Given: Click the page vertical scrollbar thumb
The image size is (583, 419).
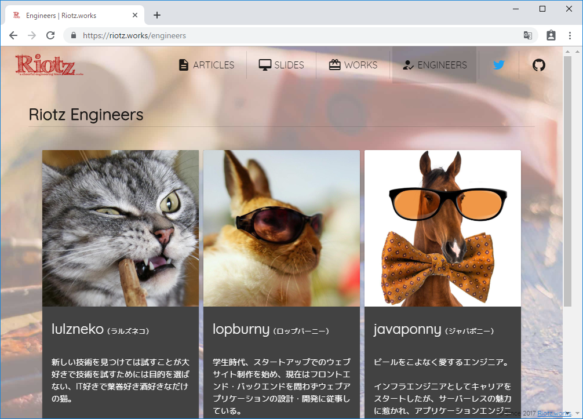Looking at the screenshot, I should tap(567, 181).
